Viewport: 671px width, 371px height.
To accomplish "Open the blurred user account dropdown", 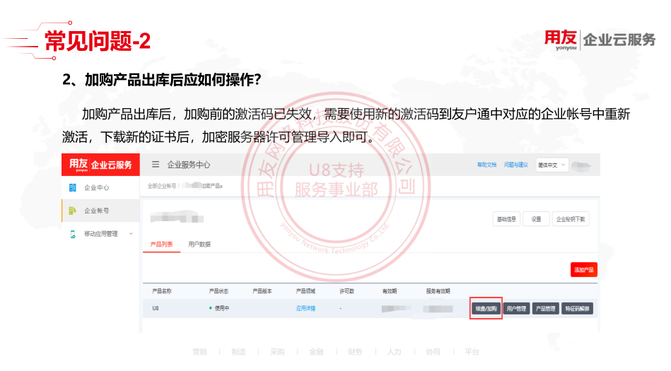I will click(581, 165).
